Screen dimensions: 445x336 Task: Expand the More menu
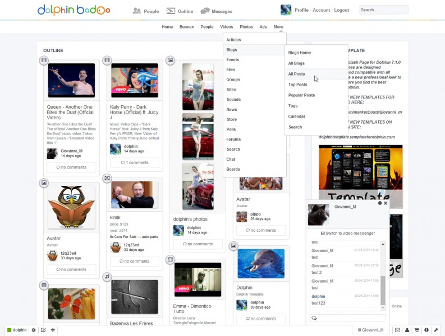pos(278,27)
